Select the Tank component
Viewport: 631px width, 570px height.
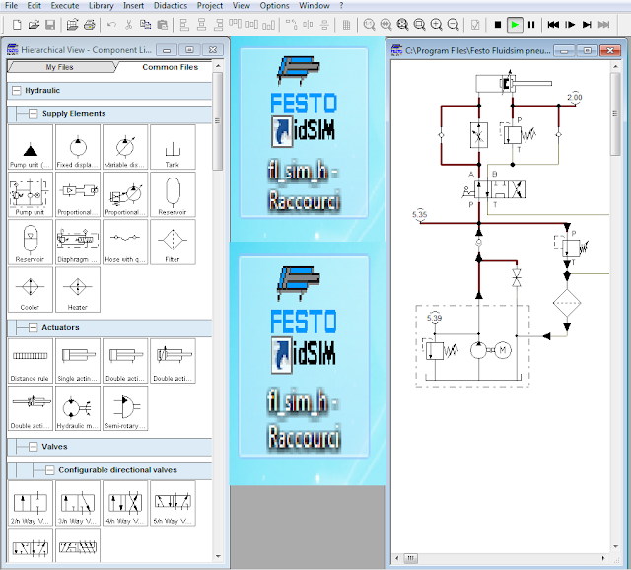[173, 147]
